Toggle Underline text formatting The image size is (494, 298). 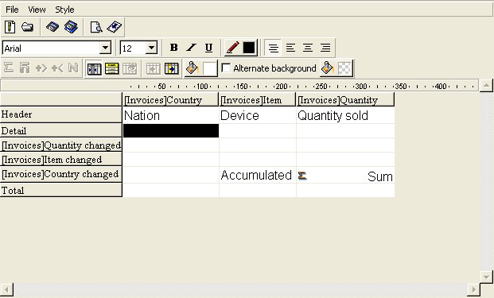tap(208, 48)
